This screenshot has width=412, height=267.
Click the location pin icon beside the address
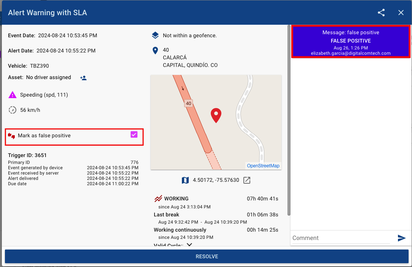tap(155, 51)
